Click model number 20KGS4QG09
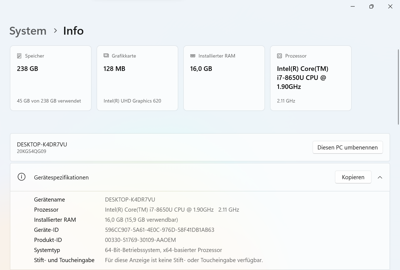400x270 pixels. pos(32,151)
